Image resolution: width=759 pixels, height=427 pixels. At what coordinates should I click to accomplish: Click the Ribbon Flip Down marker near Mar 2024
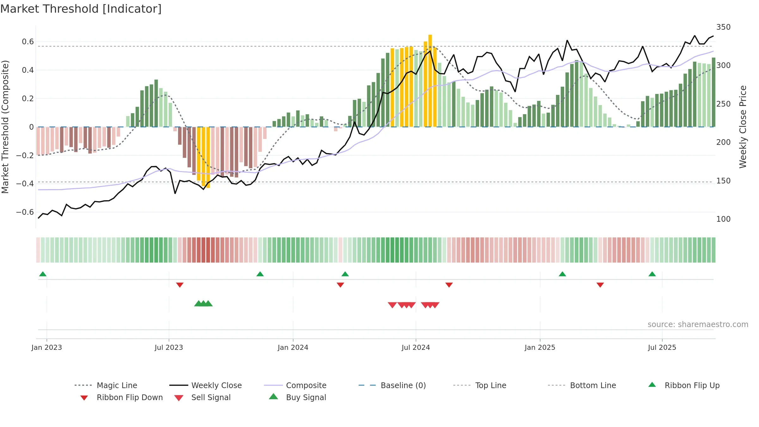(x=340, y=285)
